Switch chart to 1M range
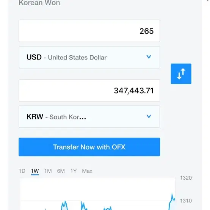This screenshot has width=210, height=210. point(48,171)
